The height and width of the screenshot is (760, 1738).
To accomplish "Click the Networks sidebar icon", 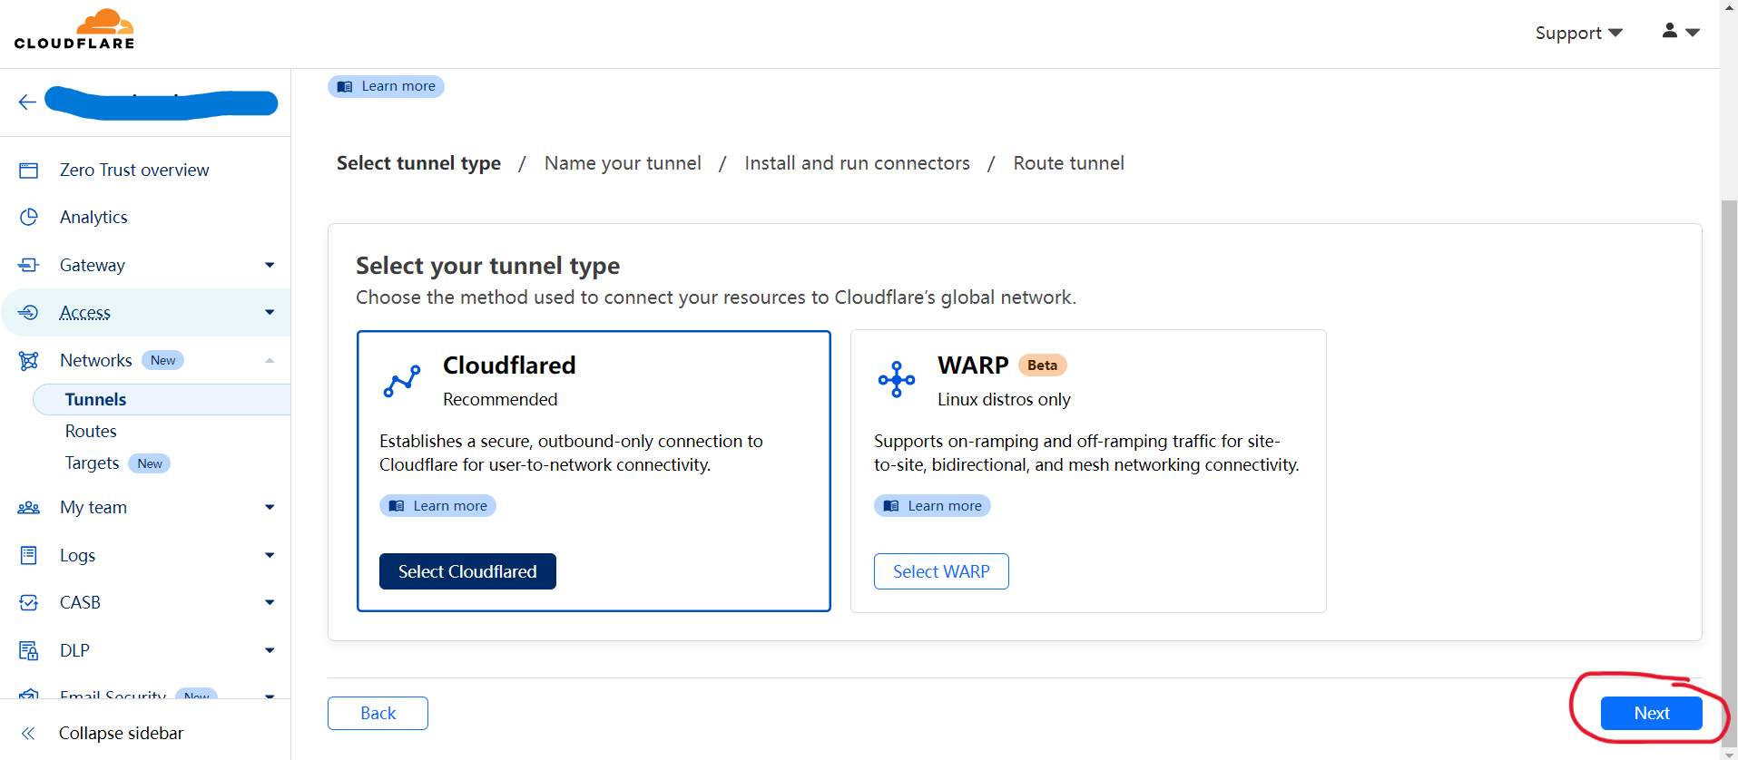I will [29, 361].
